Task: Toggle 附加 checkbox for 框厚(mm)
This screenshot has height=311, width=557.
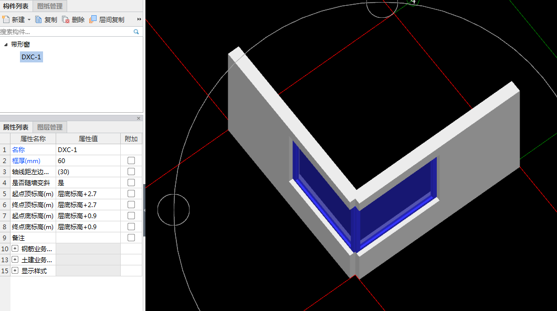Action: [131, 160]
